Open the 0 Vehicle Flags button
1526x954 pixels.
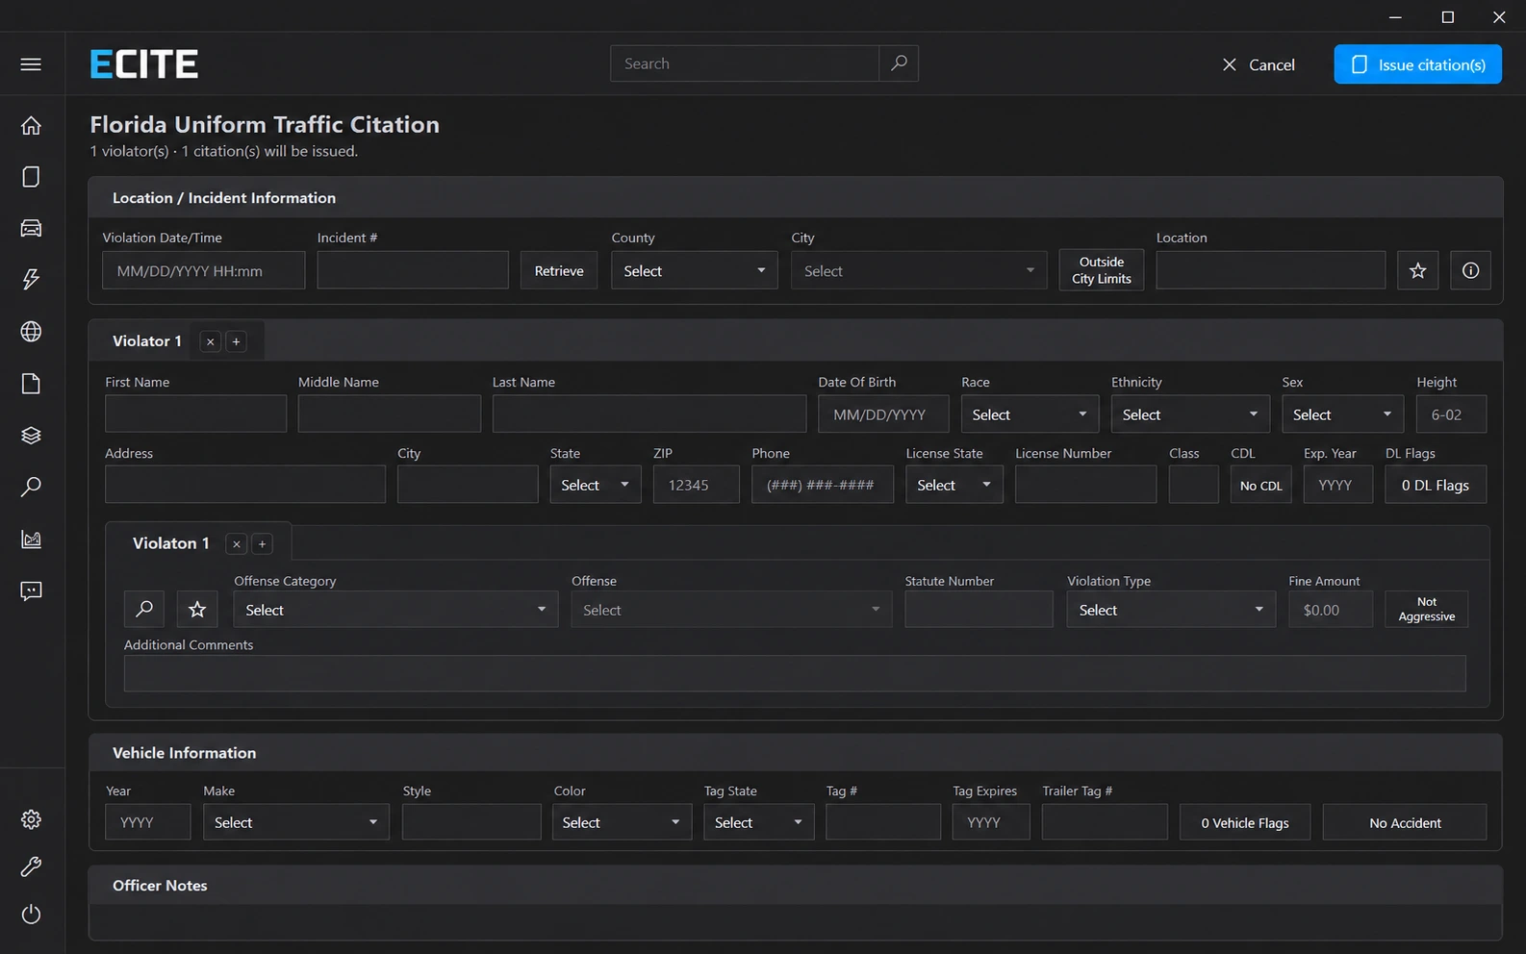(1245, 823)
